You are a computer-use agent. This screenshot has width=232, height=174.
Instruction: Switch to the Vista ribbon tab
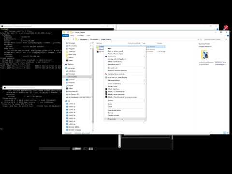pos(88,36)
